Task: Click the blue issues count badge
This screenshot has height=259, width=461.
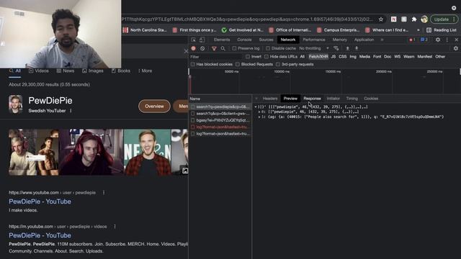Action: (424, 40)
